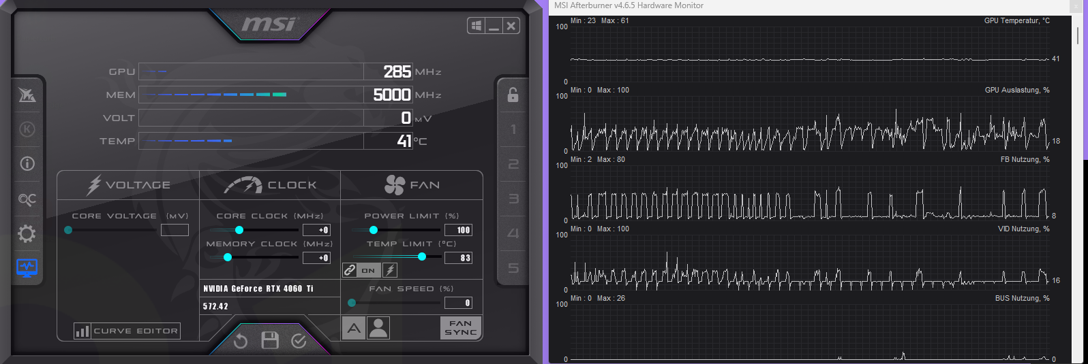The height and width of the screenshot is (364, 1088).
Task: Click the Windows startup icon in title bar
Action: (x=477, y=26)
